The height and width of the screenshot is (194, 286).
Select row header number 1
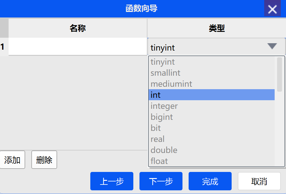pos(4,47)
